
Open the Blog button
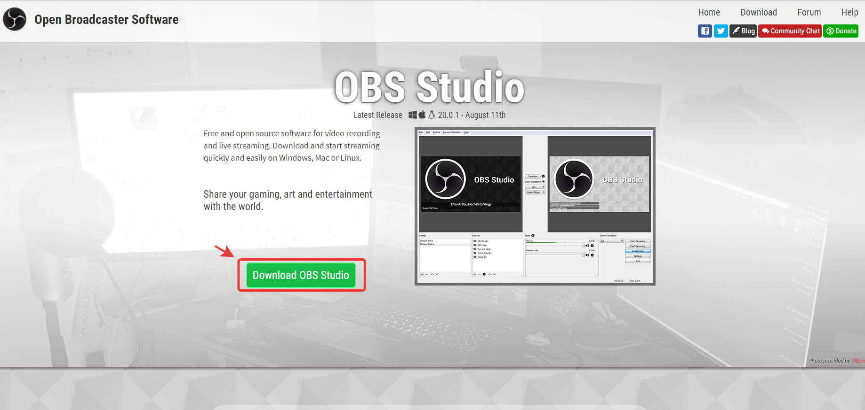pyautogui.click(x=743, y=31)
